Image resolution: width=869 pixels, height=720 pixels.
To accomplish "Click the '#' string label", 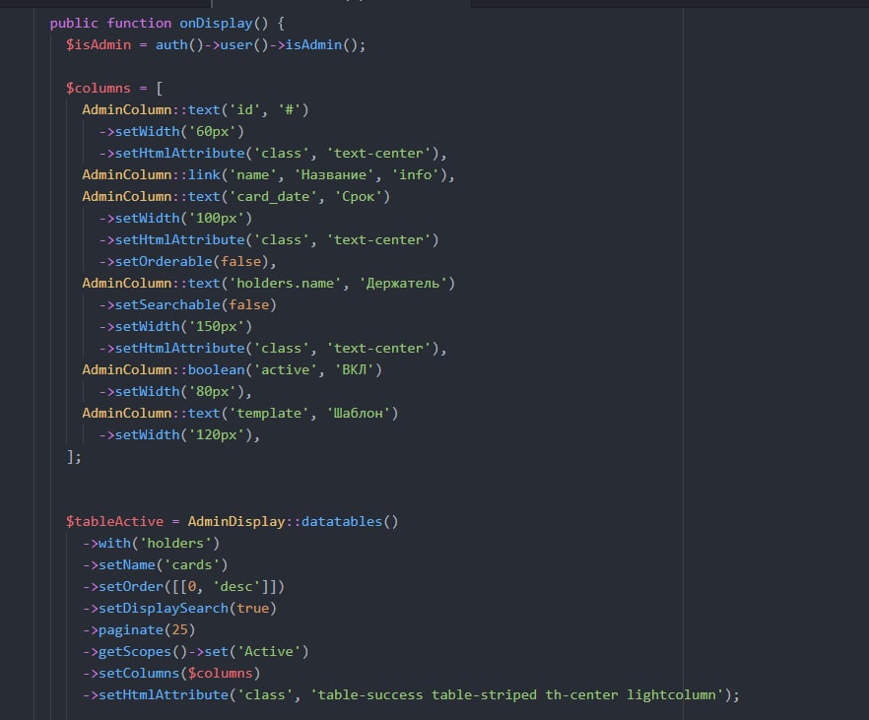I will [x=289, y=109].
